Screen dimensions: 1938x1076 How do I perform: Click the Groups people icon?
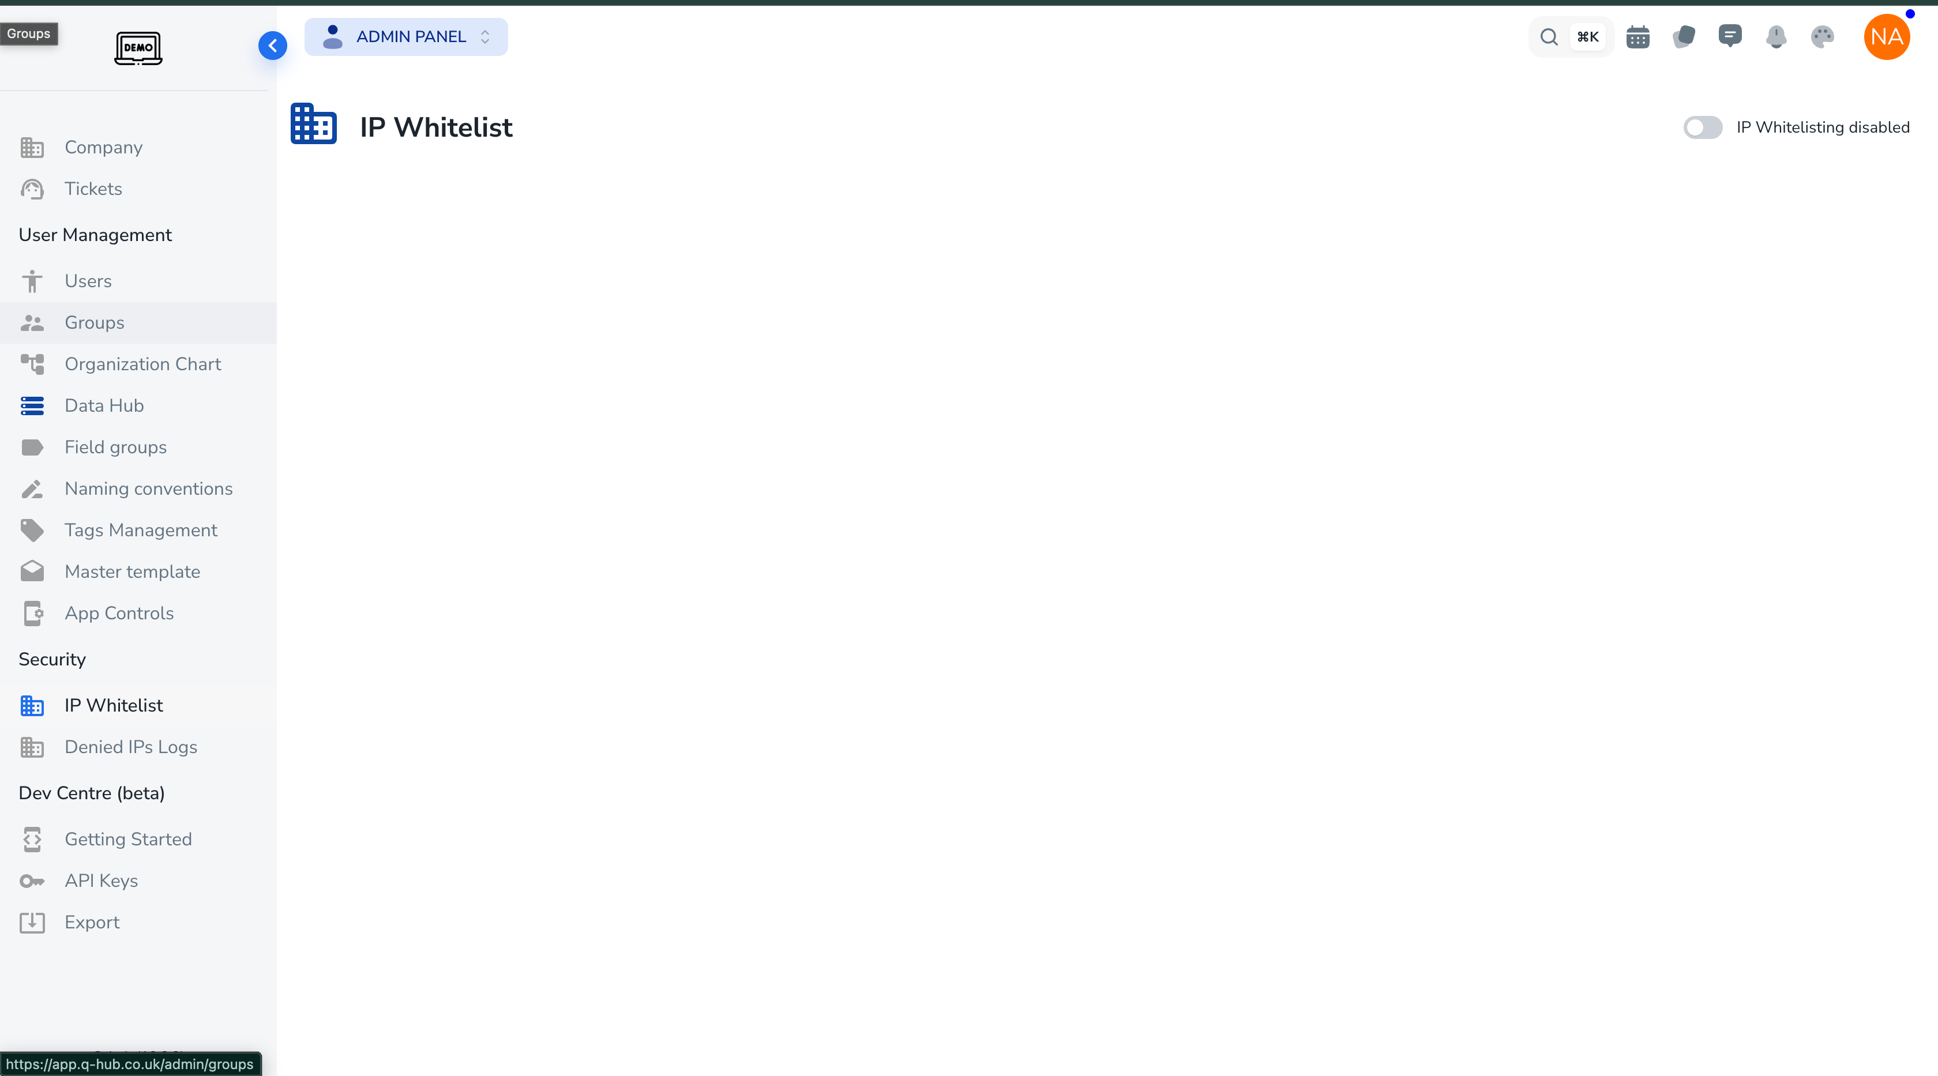pyautogui.click(x=32, y=322)
